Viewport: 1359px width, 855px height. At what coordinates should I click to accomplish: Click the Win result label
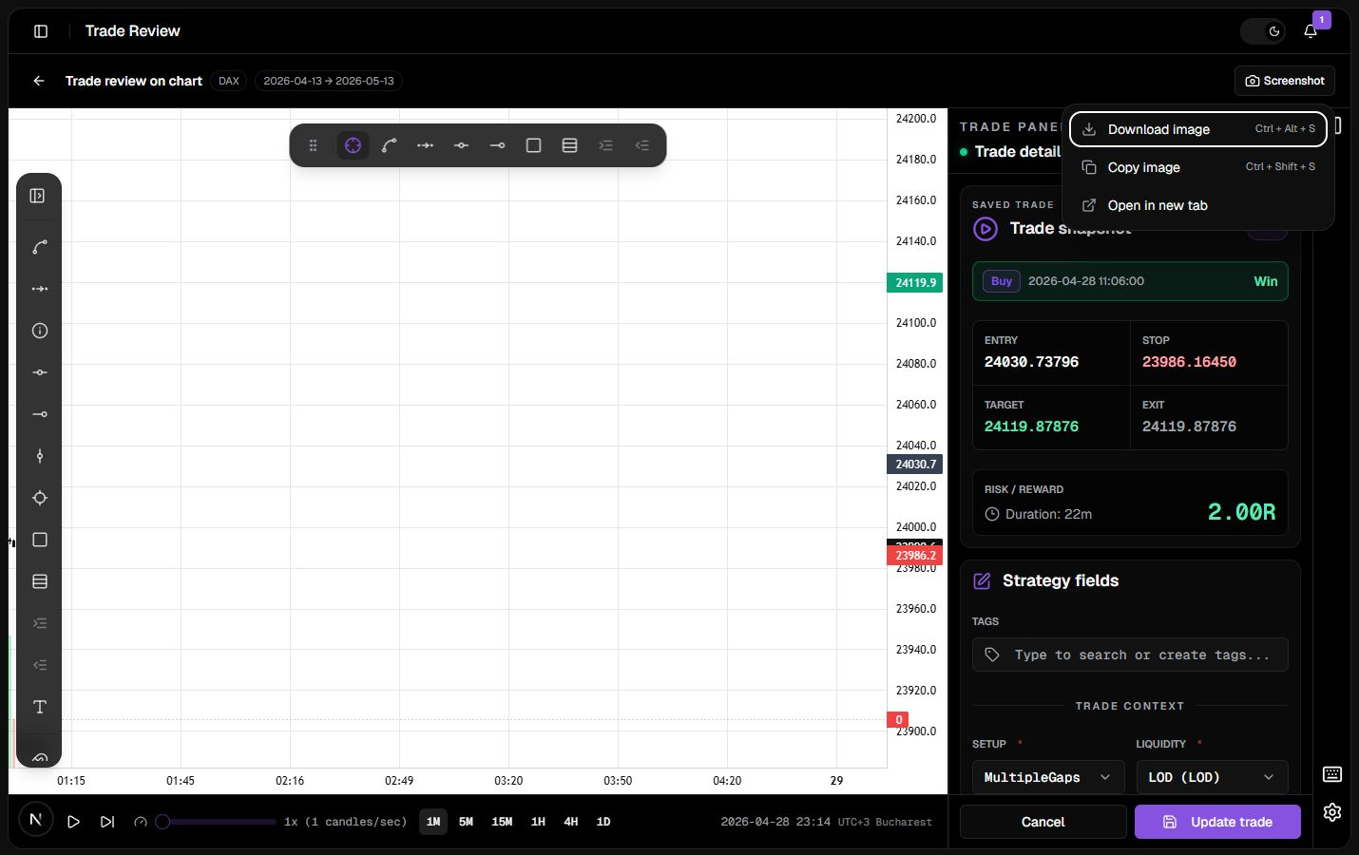coord(1265,281)
